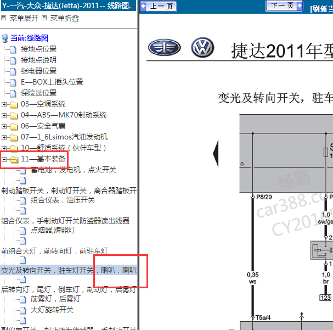Click the black left arrow beside the diagram
This screenshot has height=330, width=333.
[216, 153]
